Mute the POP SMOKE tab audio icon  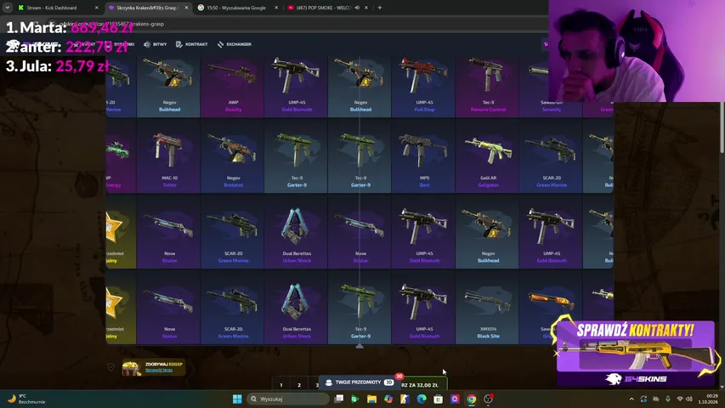357,8
